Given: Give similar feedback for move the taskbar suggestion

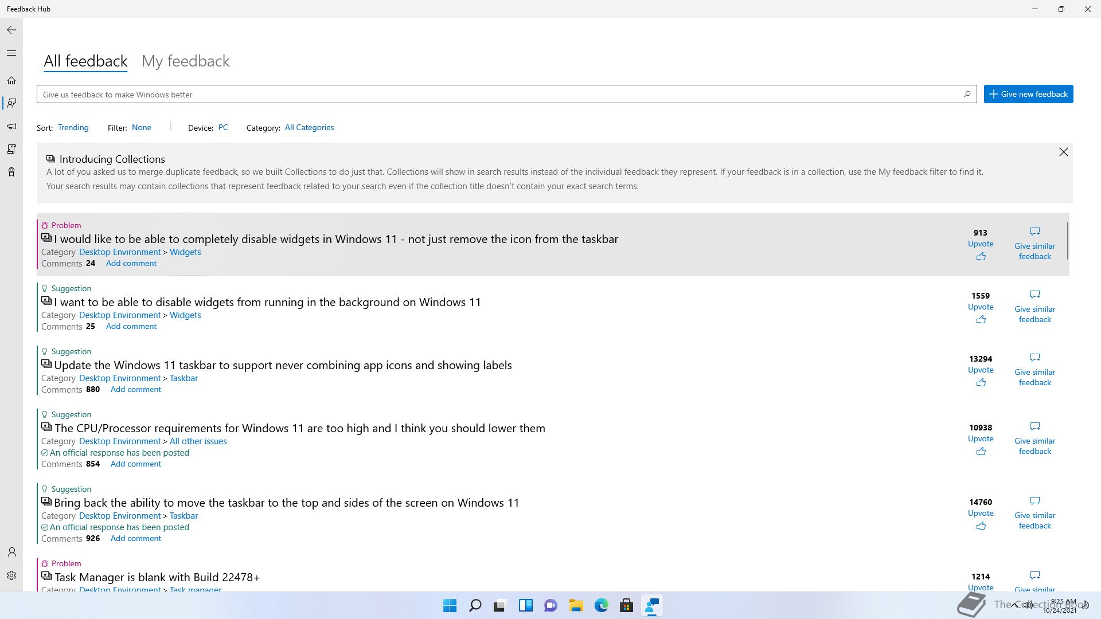Looking at the screenshot, I should [x=1035, y=514].
